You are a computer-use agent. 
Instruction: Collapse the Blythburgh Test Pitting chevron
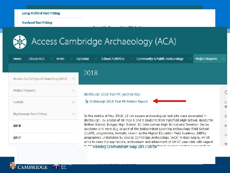[73, 114]
